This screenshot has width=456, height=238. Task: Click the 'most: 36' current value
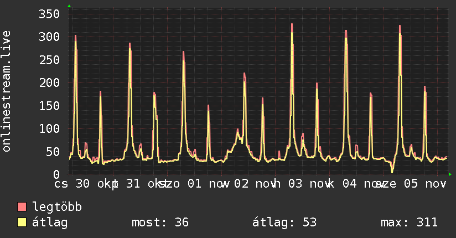(160, 223)
